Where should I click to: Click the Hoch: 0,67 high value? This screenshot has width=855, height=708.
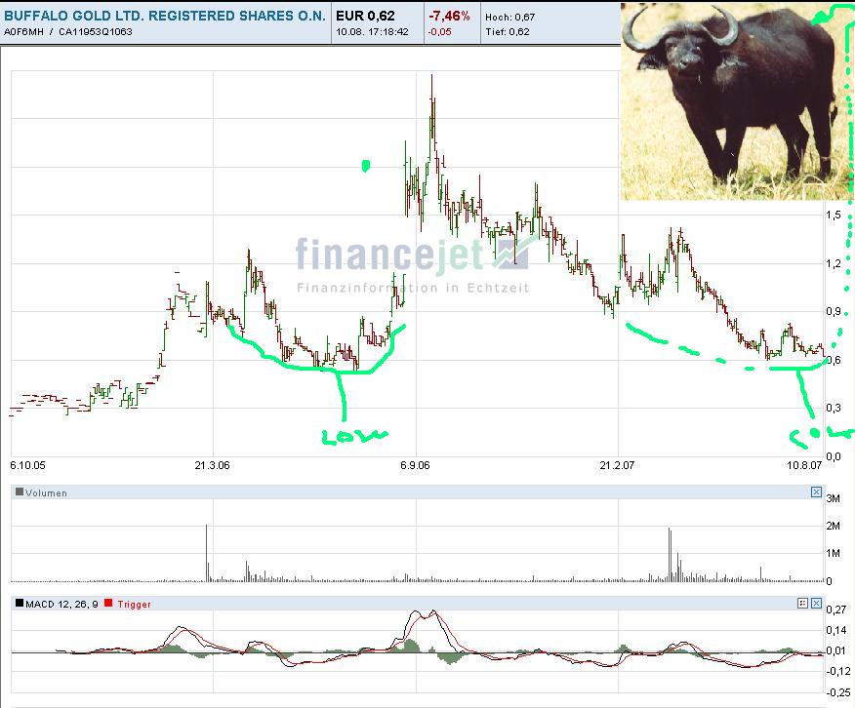point(509,17)
